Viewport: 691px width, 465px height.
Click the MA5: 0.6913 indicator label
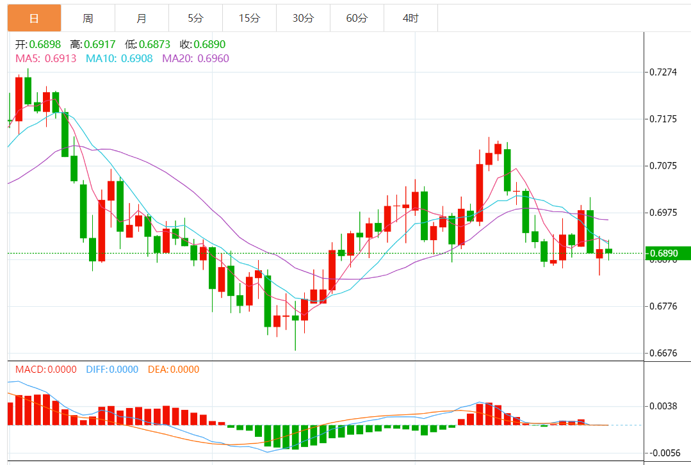tap(46, 58)
